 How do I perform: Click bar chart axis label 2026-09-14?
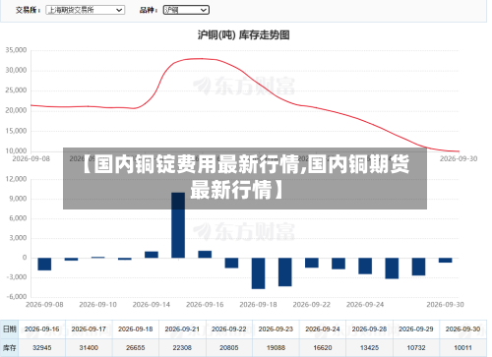pos(152,305)
